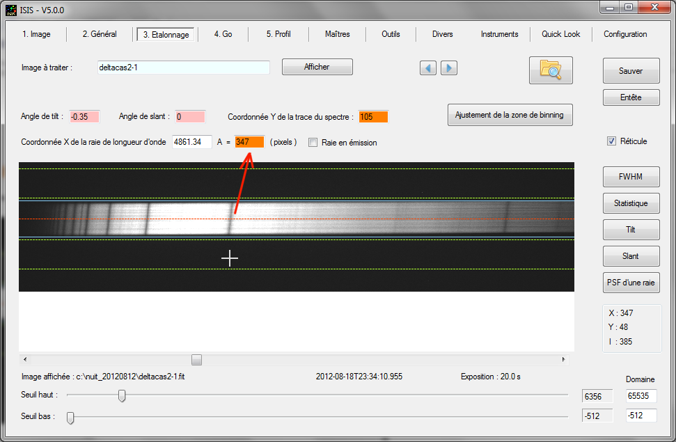
Task: Click the Seuil bas slider handle
Action: 70,418
